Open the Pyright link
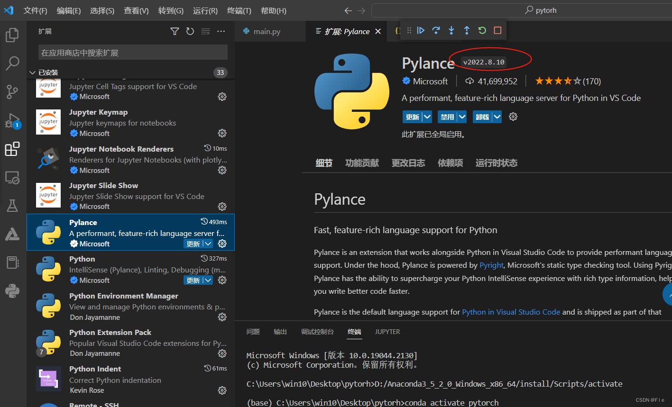Screen dimensions: 672x407 pyautogui.click(x=491, y=265)
